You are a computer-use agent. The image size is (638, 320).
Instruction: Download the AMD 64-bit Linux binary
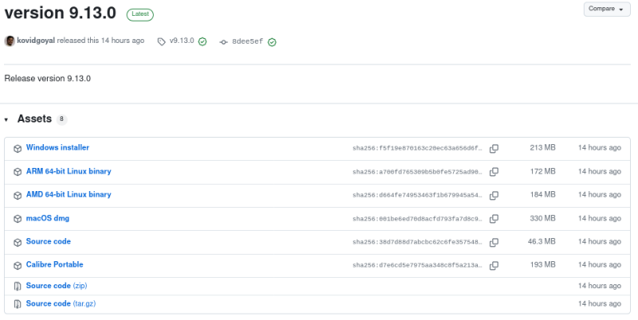click(x=69, y=194)
